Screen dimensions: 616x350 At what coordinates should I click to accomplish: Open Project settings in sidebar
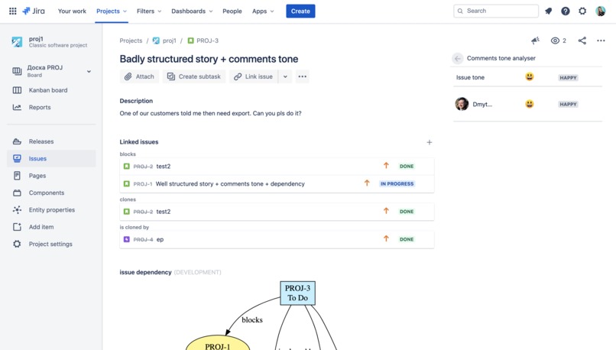pyautogui.click(x=51, y=244)
